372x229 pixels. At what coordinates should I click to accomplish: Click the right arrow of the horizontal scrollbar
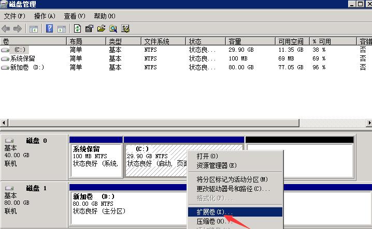click(369, 123)
